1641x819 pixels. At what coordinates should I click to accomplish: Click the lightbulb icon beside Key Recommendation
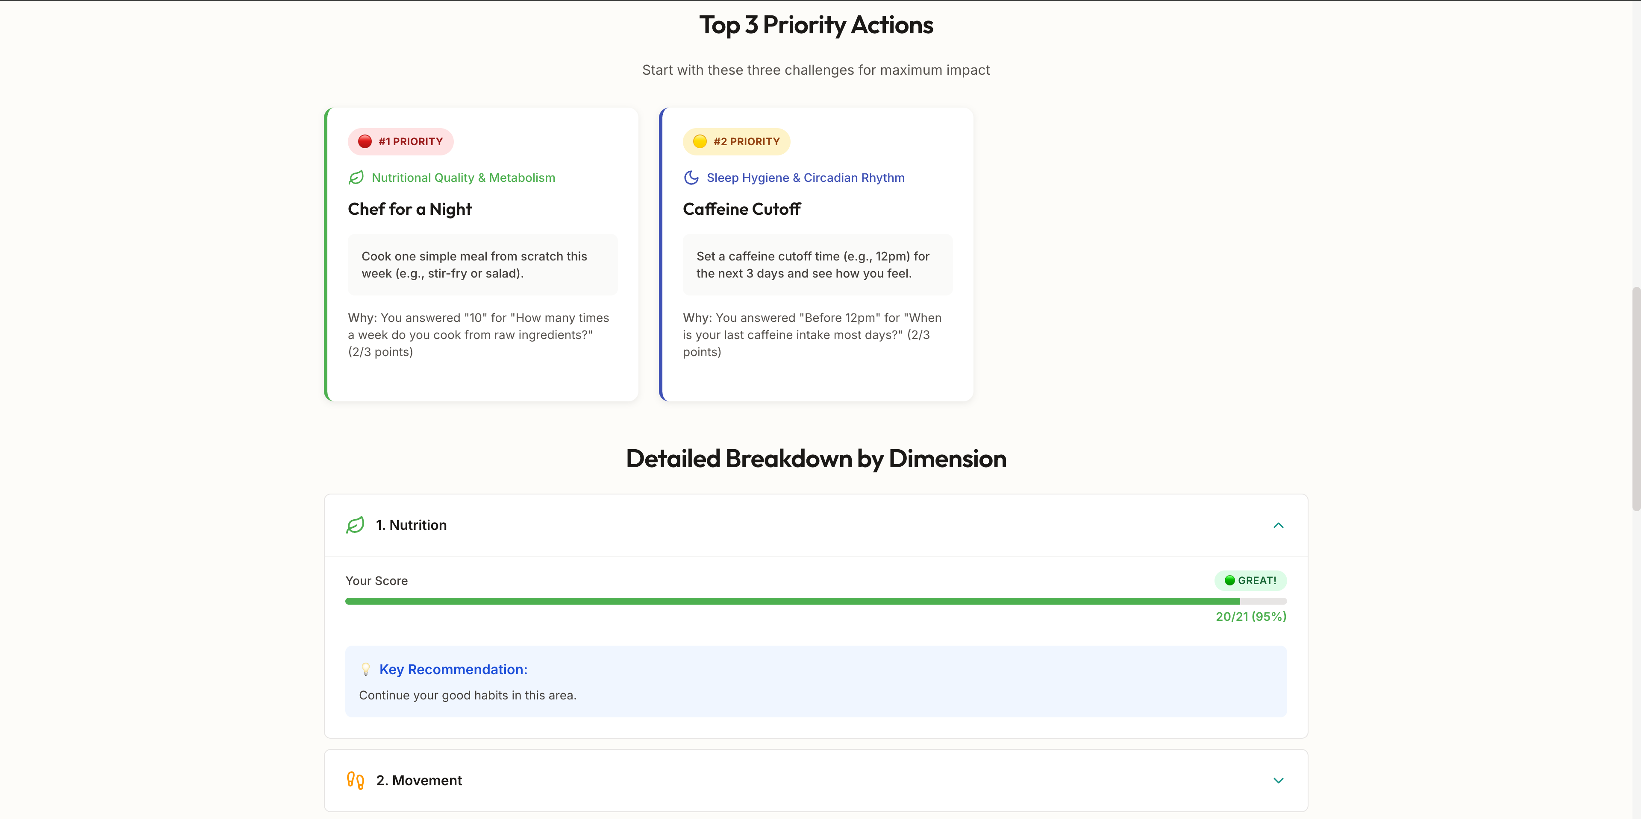click(366, 670)
